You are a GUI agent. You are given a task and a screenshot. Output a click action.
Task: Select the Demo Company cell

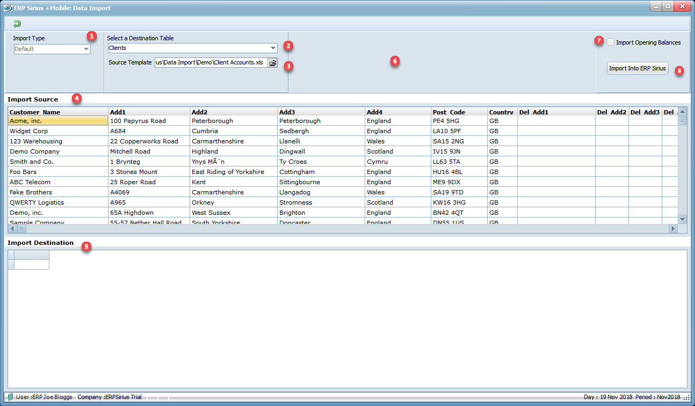[58, 151]
